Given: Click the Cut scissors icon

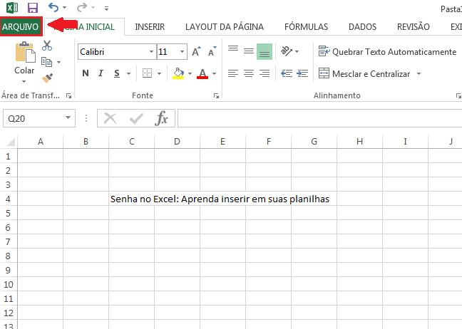Looking at the screenshot, I should (47, 46).
